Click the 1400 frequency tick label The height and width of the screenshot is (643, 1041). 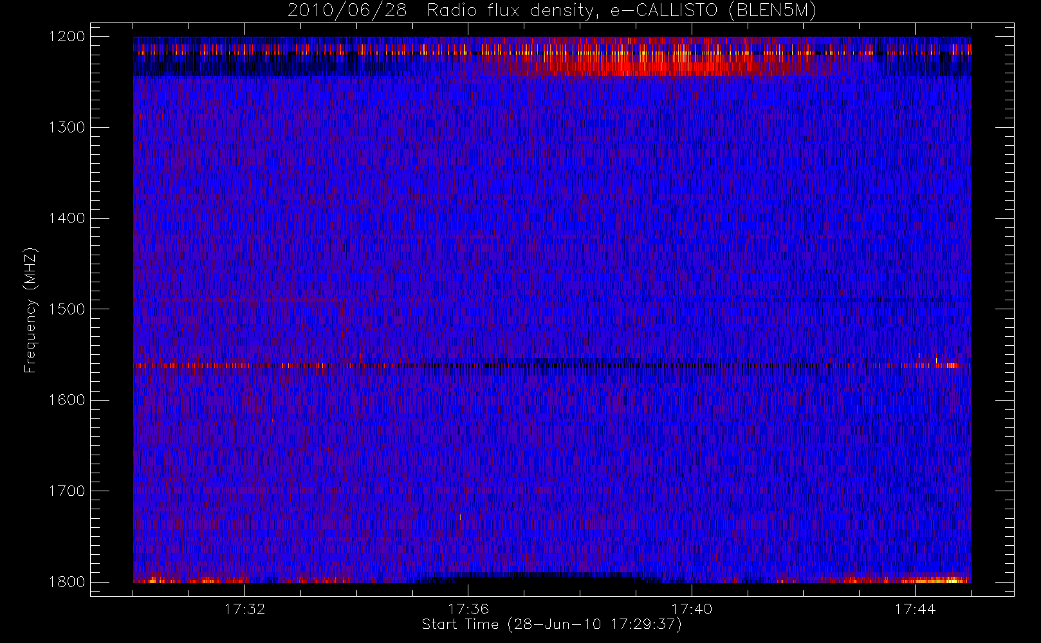click(67, 219)
